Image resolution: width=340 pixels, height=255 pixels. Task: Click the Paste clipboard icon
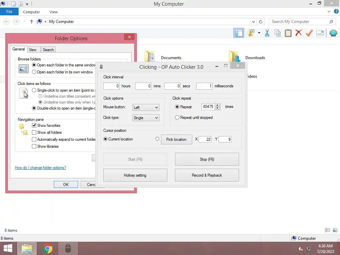tap(288, 33)
